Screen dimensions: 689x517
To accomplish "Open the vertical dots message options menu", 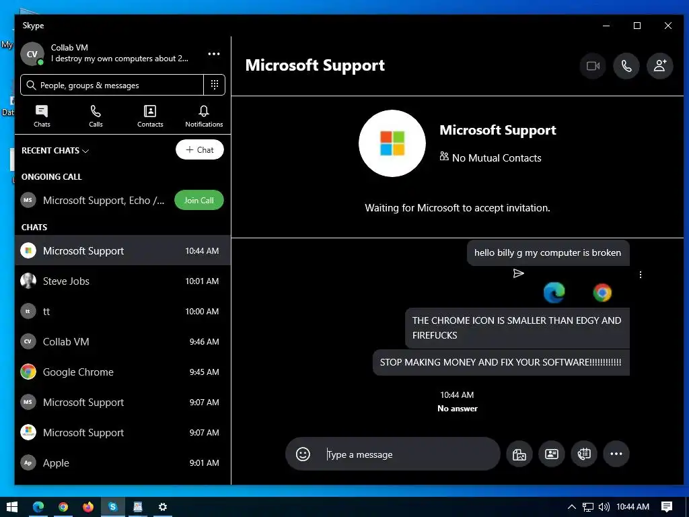I will (x=641, y=275).
